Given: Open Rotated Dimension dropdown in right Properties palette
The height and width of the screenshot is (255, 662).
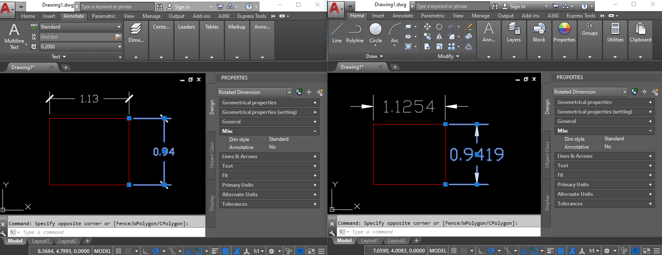Looking at the screenshot, I should pos(590,92).
